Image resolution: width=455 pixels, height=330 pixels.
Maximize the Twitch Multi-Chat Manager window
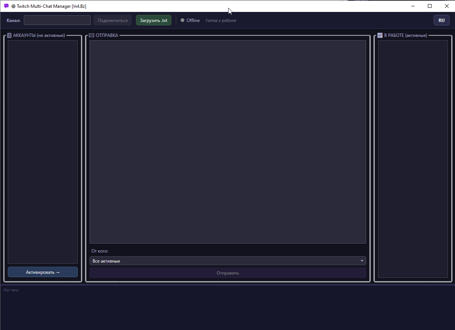click(430, 6)
